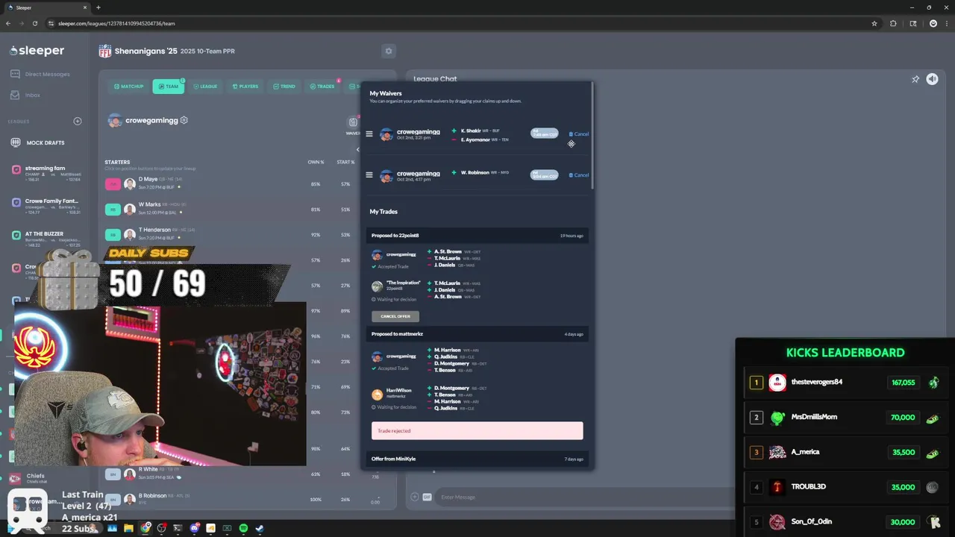Toggle League Chat sound speaker icon
The height and width of the screenshot is (537, 955).
point(932,79)
